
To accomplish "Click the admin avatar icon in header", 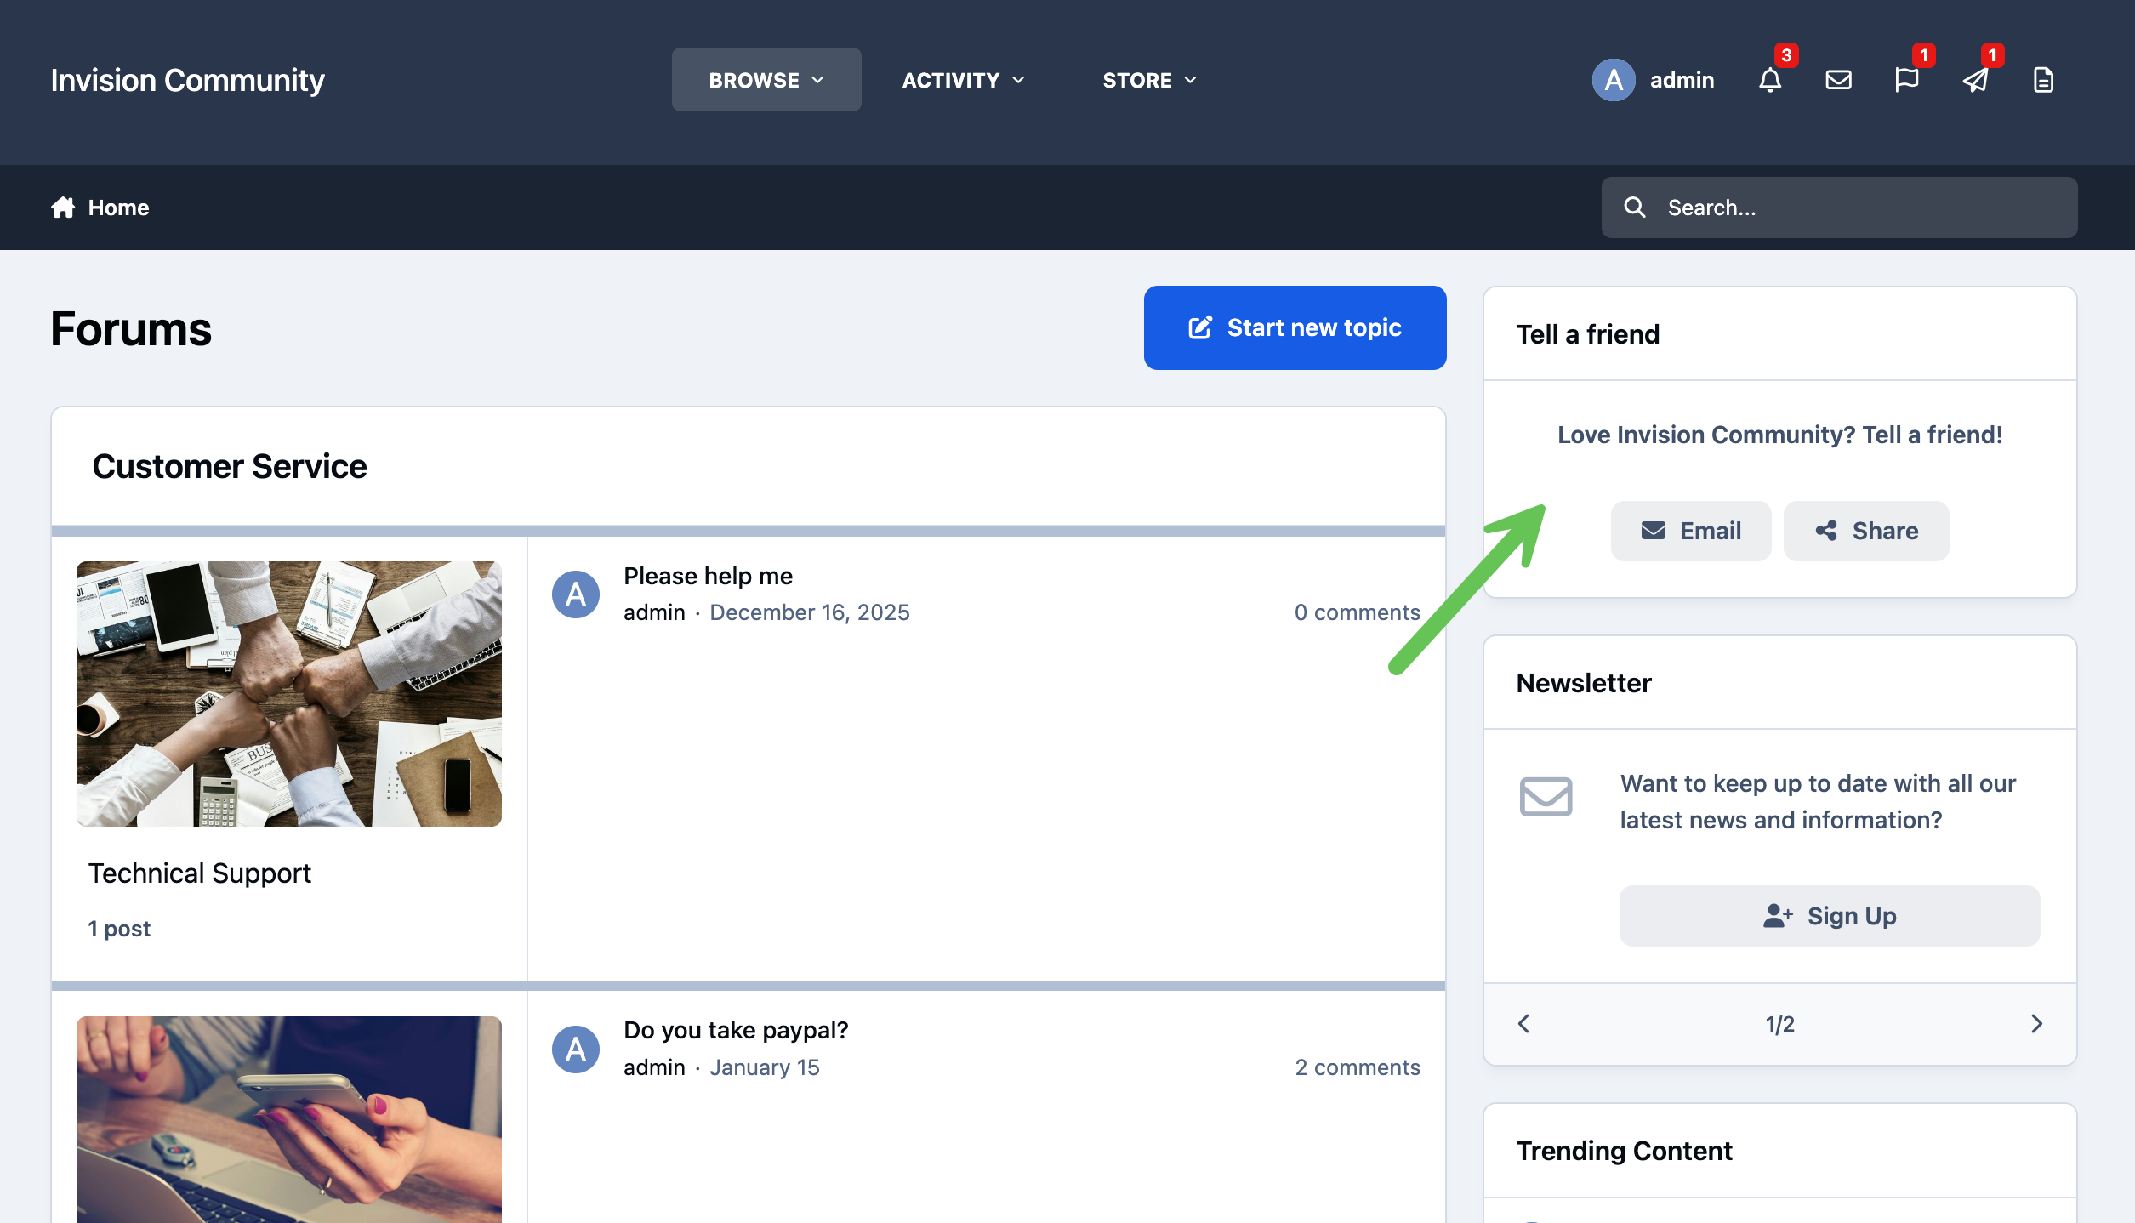I will [1614, 80].
